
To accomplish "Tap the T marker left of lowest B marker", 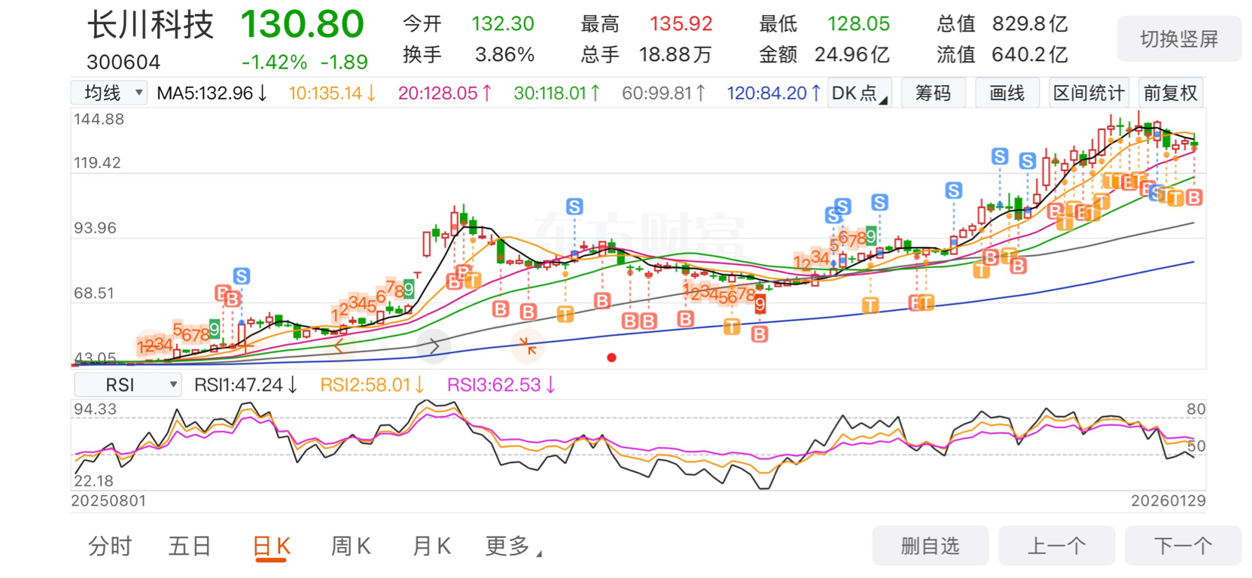I will (731, 327).
